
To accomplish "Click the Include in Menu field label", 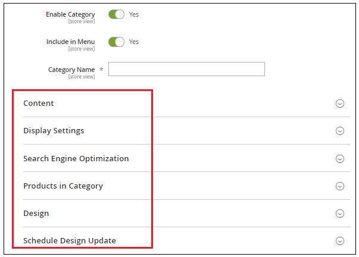I will coord(70,42).
